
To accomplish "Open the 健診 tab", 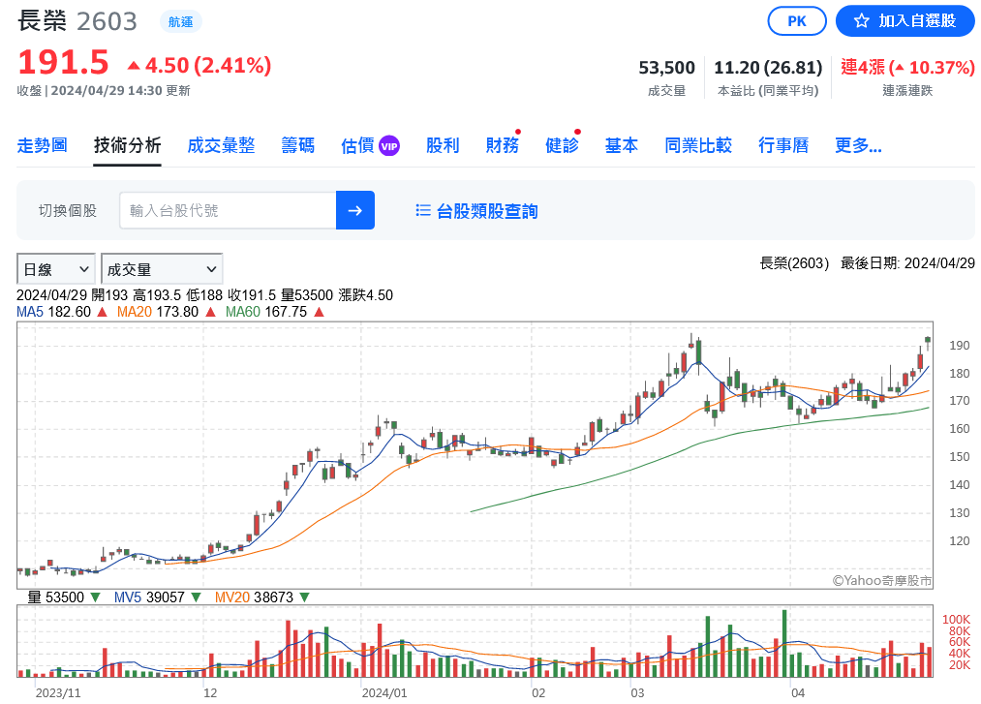I will pos(562,146).
